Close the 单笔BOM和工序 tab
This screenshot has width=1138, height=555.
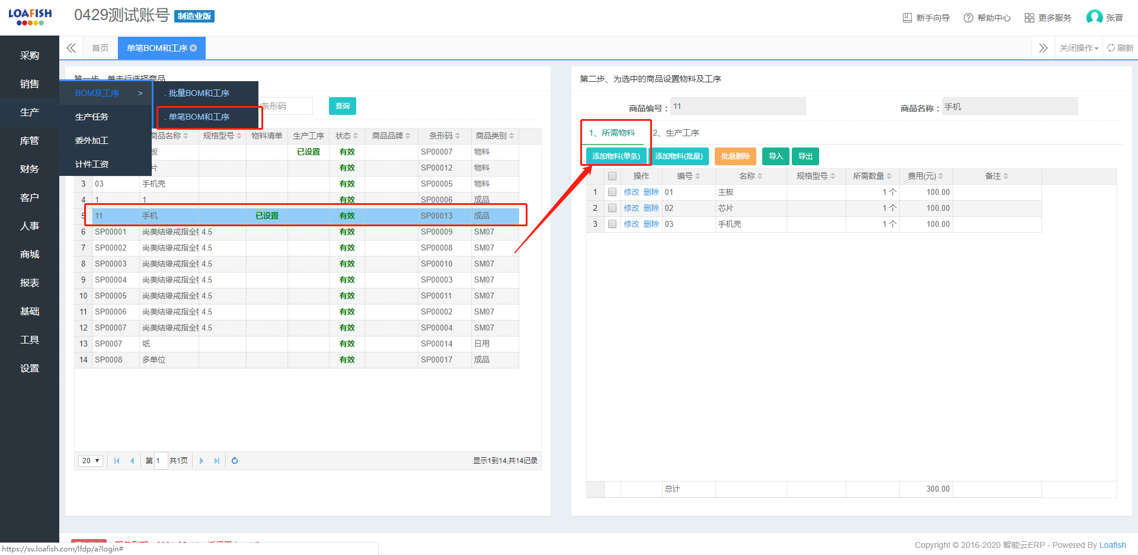(x=193, y=48)
